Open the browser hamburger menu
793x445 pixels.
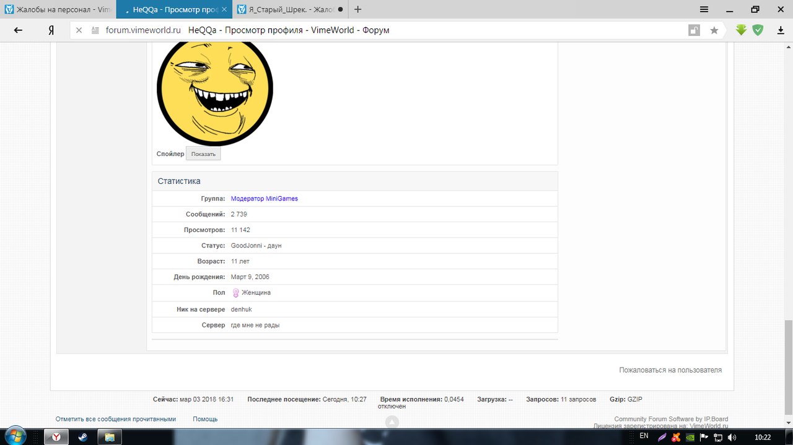click(x=704, y=9)
